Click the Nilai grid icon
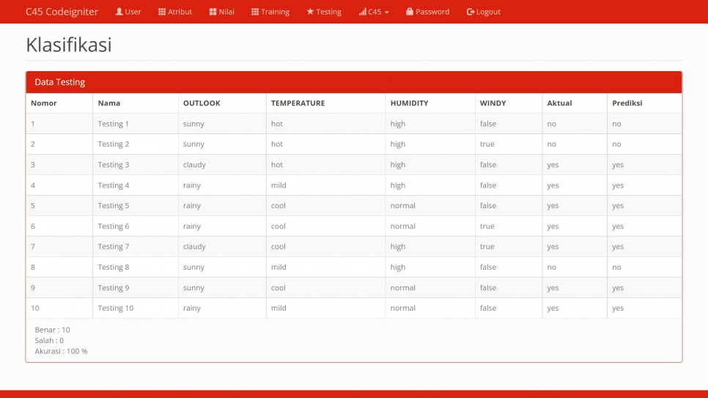Screen dimensions: 708x398 [x=213, y=12]
